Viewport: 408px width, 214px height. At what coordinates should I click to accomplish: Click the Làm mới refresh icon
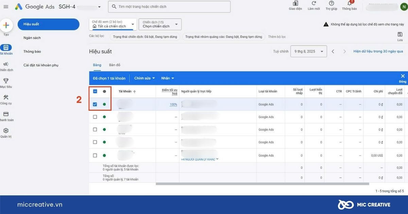click(x=314, y=3)
